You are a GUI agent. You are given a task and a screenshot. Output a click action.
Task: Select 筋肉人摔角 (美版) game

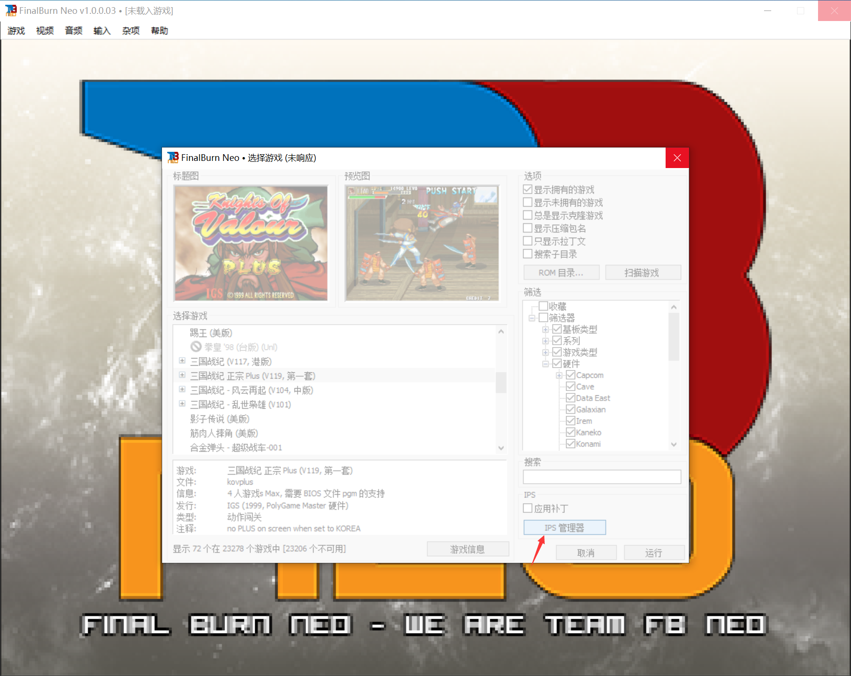pos(224,433)
